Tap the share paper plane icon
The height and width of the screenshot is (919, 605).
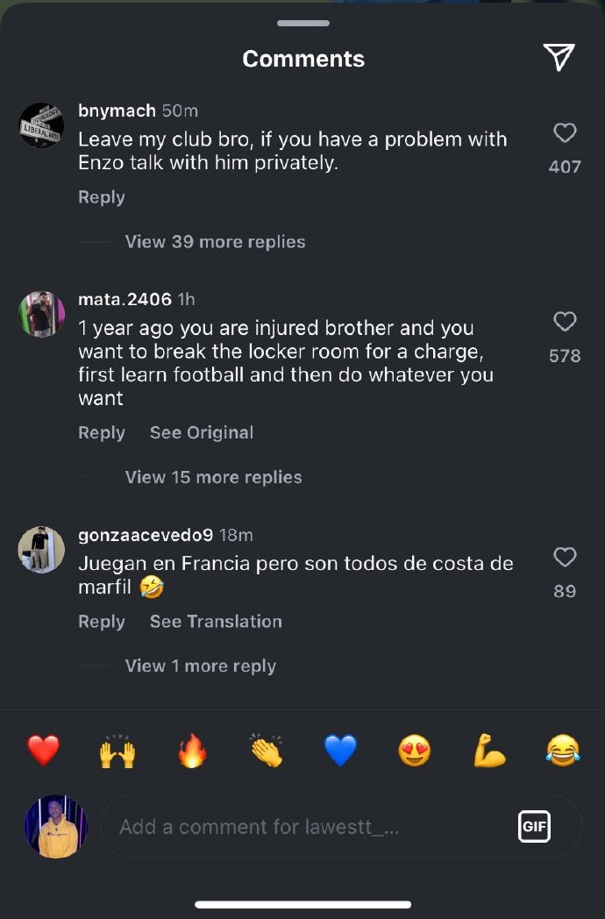click(559, 58)
